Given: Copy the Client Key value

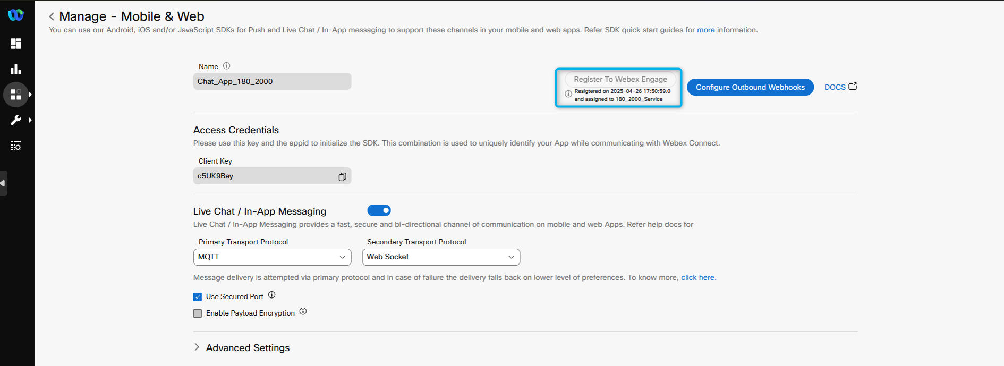Looking at the screenshot, I should 342,177.
